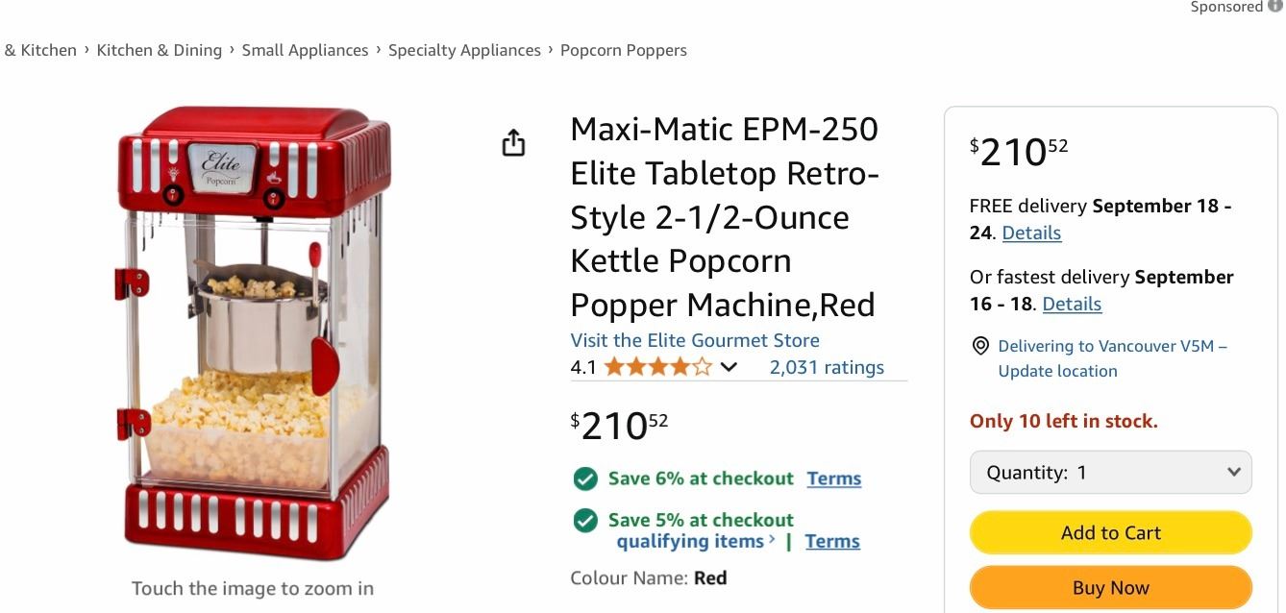Viewport: 1286px width, 613px height.
Task: Navigate to Specialty Appliances breadcrumb
Action: (464, 50)
